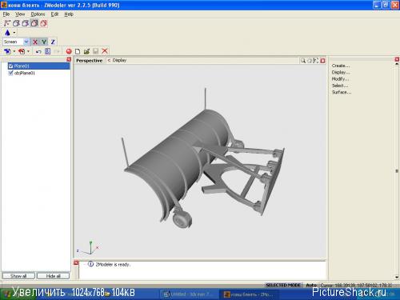Click the commands panel scrollbar up arrow
This screenshot has width=400, height=300.
coord(397,64)
